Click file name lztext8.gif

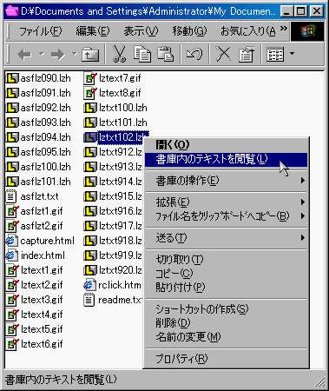(120, 93)
